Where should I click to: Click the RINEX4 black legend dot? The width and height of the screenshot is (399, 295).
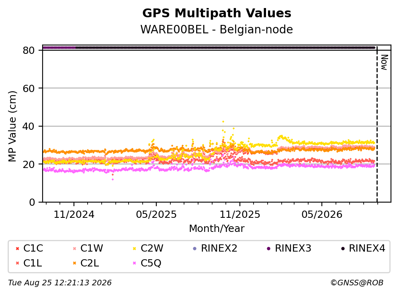point(343,248)
